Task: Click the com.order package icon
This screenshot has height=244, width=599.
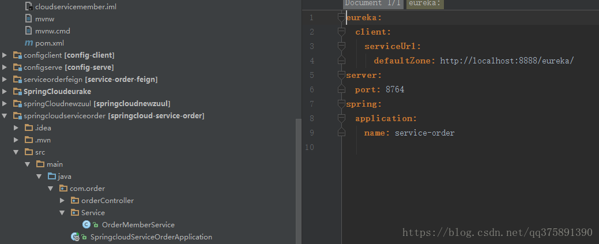Action: [63, 189]
